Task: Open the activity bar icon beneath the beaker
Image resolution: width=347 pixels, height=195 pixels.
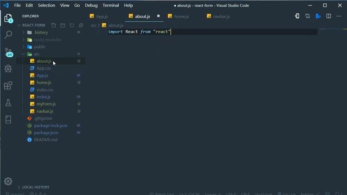Action: 8,120
